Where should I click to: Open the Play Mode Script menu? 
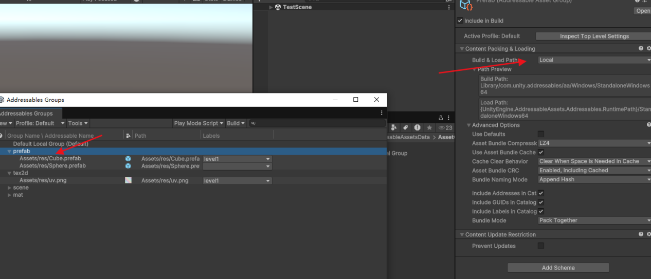pyautogui.click(x=198, y=123)
